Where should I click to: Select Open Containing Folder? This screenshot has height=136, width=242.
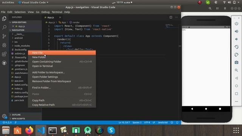pos(62,62)
